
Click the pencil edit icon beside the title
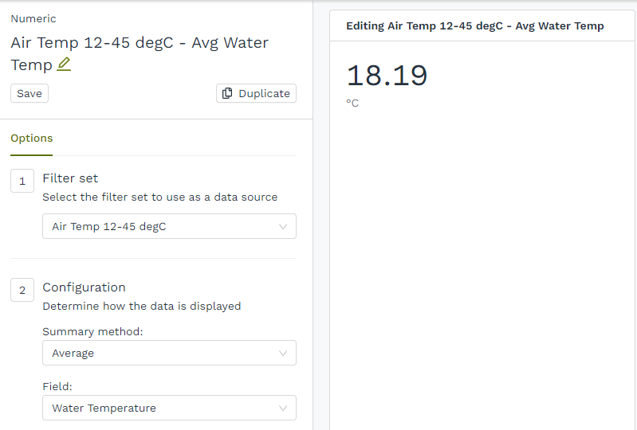coord(64,64)
